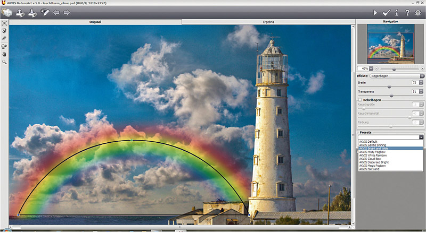Run processing with the play button
This screenshot has height=233, width=426.
point(375,12)
